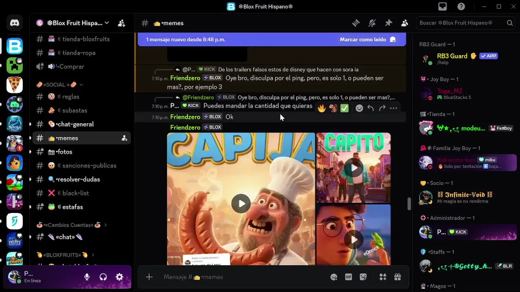Play the frog boy video thumbnail
The image size is (520, 292).
point(354,240)
